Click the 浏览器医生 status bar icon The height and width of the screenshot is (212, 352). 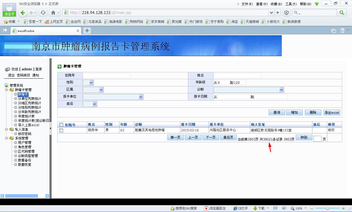click(215, 208)
